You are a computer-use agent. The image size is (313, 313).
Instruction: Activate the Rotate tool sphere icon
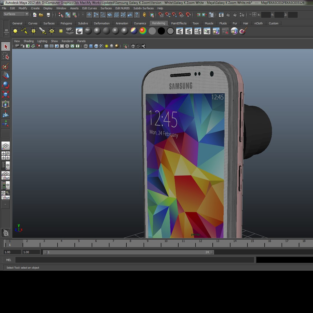pyautogui.click(x=6, y=85)
